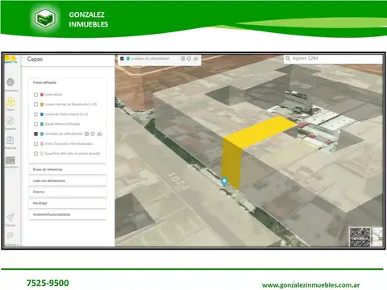Enable the Línea oficial layer checkbox
This screenshot has width=387, height=290.
pos(35,94)
